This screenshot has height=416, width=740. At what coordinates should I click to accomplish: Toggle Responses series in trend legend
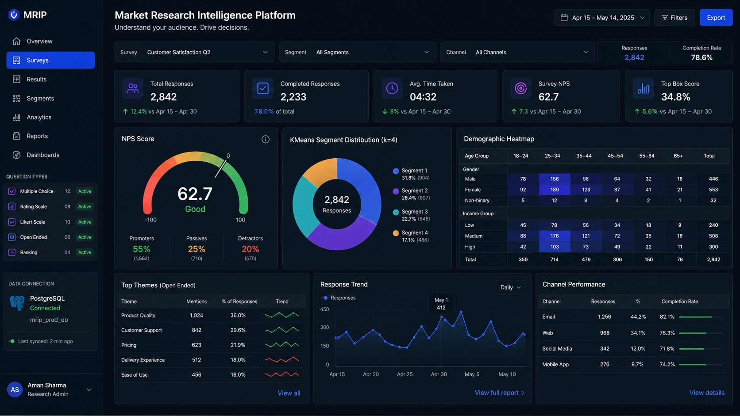(x=338, y=298)
